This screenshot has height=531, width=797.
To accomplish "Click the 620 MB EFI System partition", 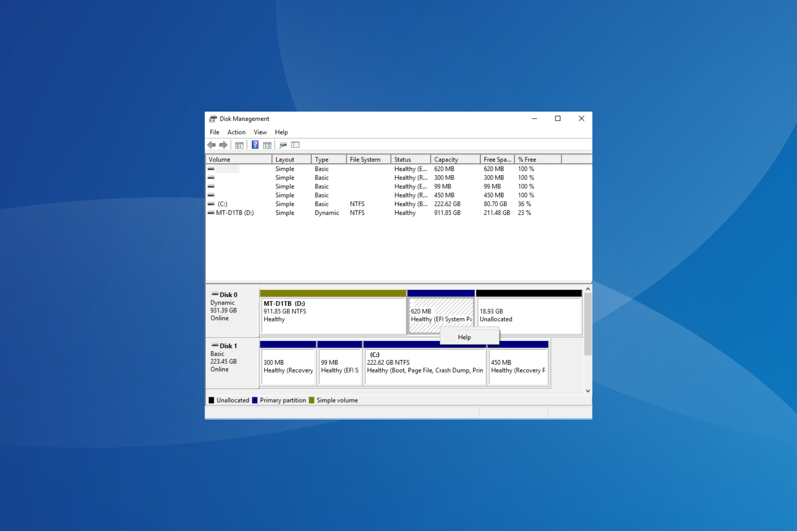I will click(x=439, y=311).
